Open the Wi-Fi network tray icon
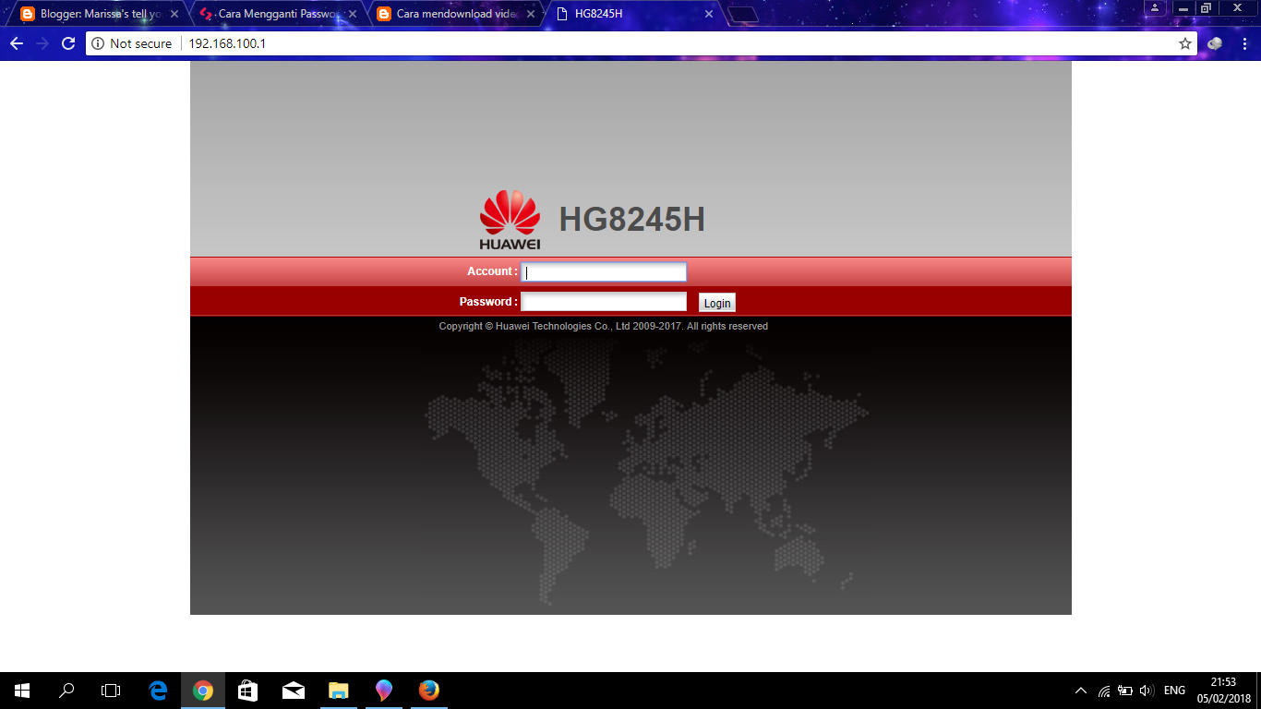The width and height of the screenshot is (1261, 709). coord(1104,691)
